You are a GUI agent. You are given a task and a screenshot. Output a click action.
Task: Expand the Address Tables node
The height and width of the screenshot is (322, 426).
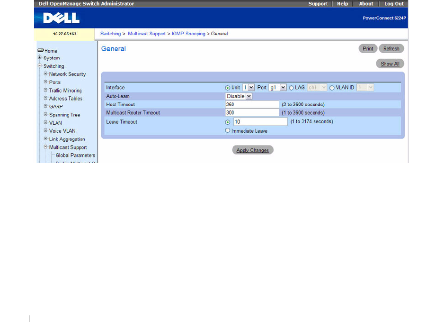coord(45,98)
